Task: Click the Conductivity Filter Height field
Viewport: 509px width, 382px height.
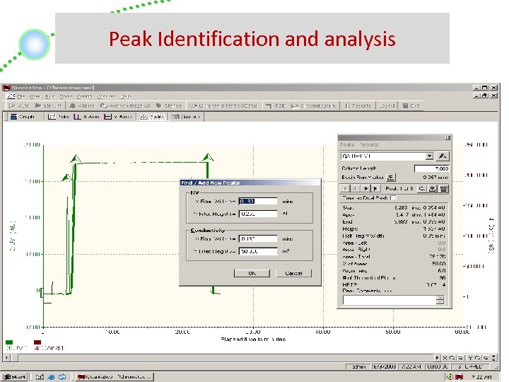Action: click(x=258, y=251)
